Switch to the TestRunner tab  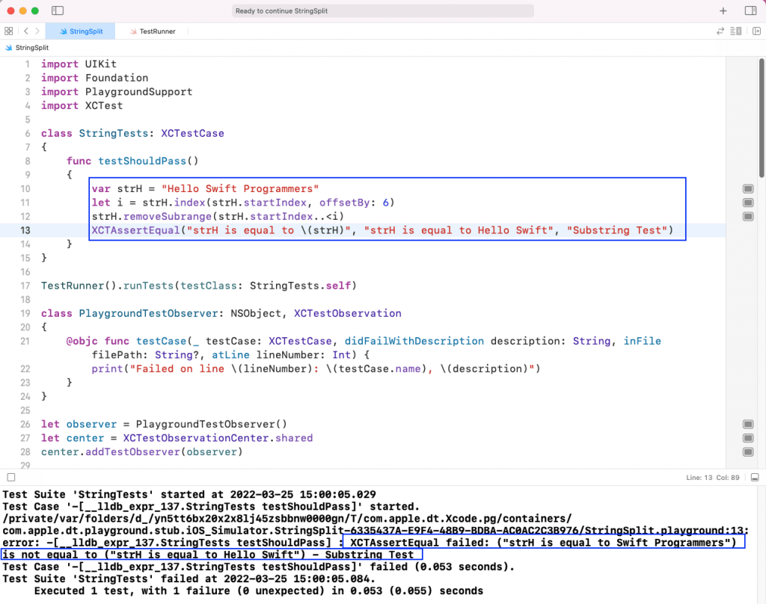tap(152, 31)
